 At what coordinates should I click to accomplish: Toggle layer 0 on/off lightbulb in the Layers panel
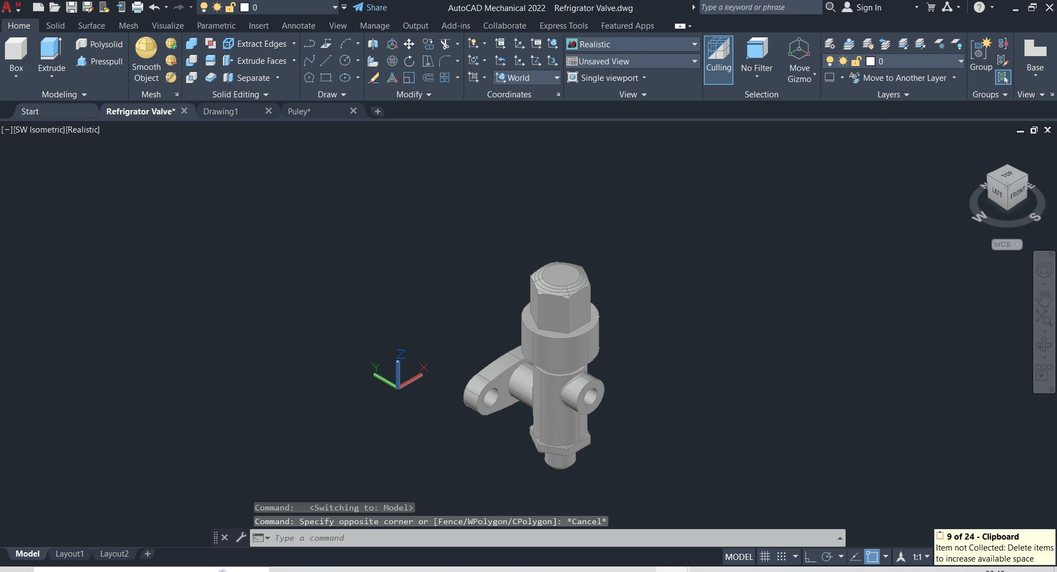pyautogui.click(x=830, y=61)
